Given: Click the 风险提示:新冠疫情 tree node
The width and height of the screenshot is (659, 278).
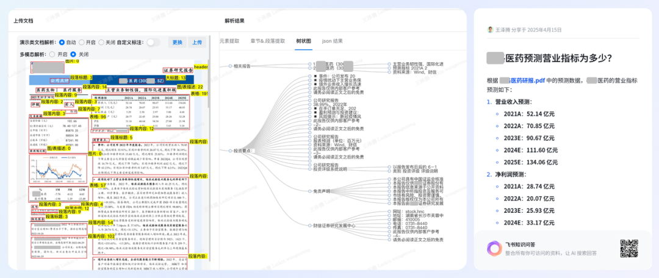Looking at the screenshot, I should [337, 116].
